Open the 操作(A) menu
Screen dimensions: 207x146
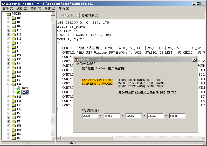coord(50,9)
